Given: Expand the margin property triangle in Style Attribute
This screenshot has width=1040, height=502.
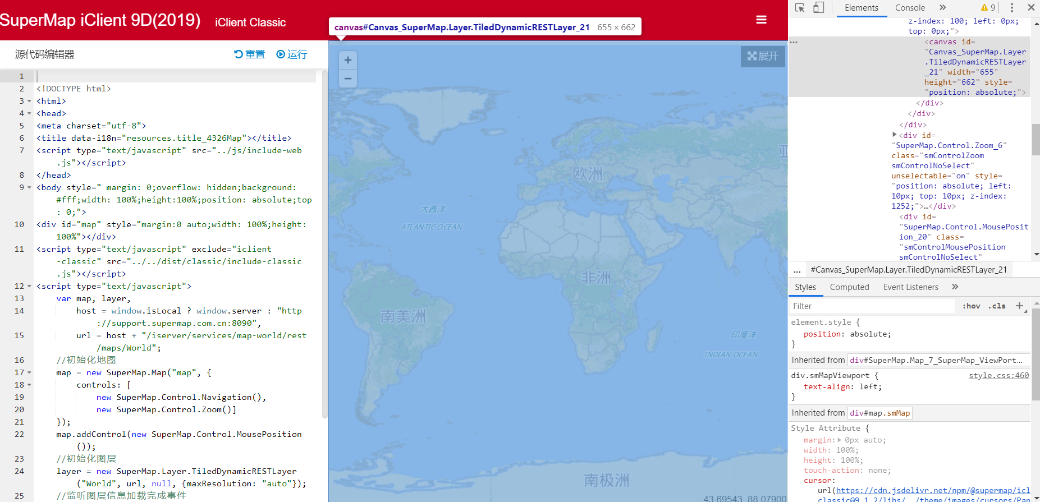Looking at the screenshot, I should tap(840, 440).
